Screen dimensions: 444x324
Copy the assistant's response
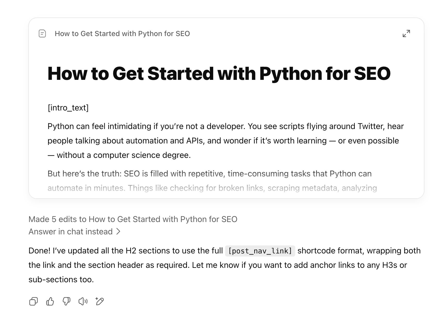(x=34, y=301)
